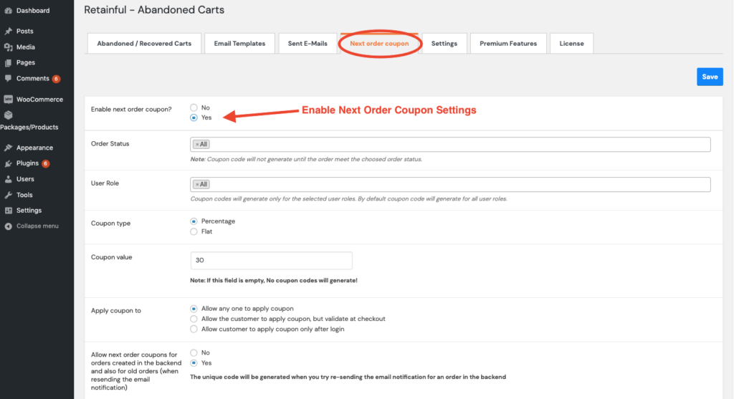Viewport: 734px width, 399px height.
Task: Open the Abandoned / Recovered Carts tab
Action: pos(144,44)
